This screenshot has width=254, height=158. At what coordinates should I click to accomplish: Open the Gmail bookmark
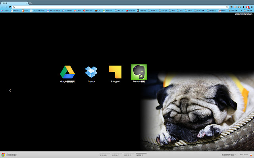[78, 11]
